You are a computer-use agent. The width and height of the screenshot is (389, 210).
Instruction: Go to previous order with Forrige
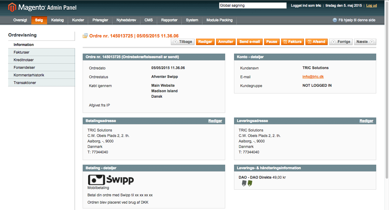[x=341, y=42]
